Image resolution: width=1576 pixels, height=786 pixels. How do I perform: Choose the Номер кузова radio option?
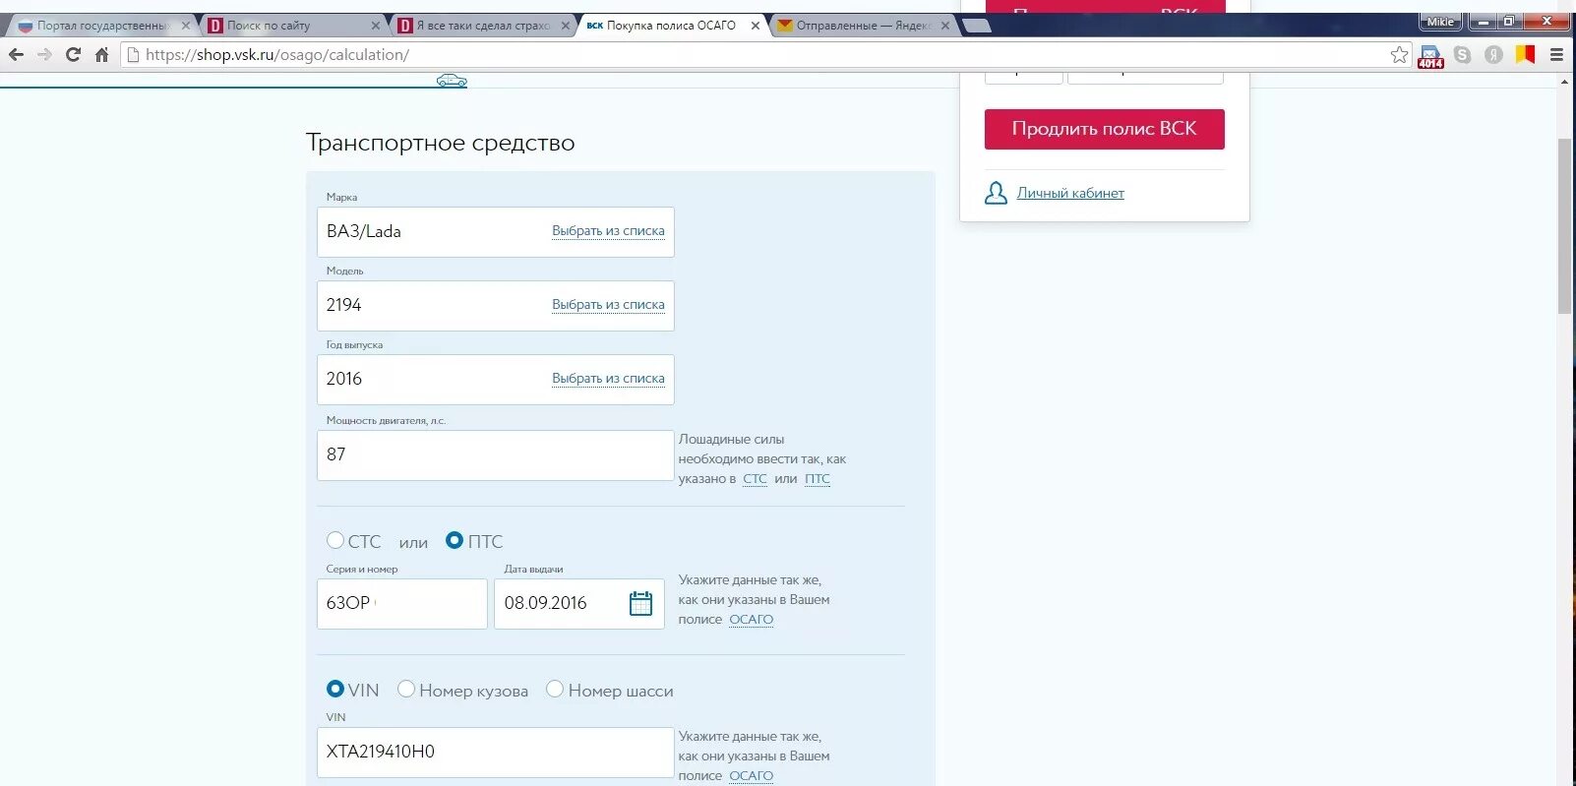[406, 689]
